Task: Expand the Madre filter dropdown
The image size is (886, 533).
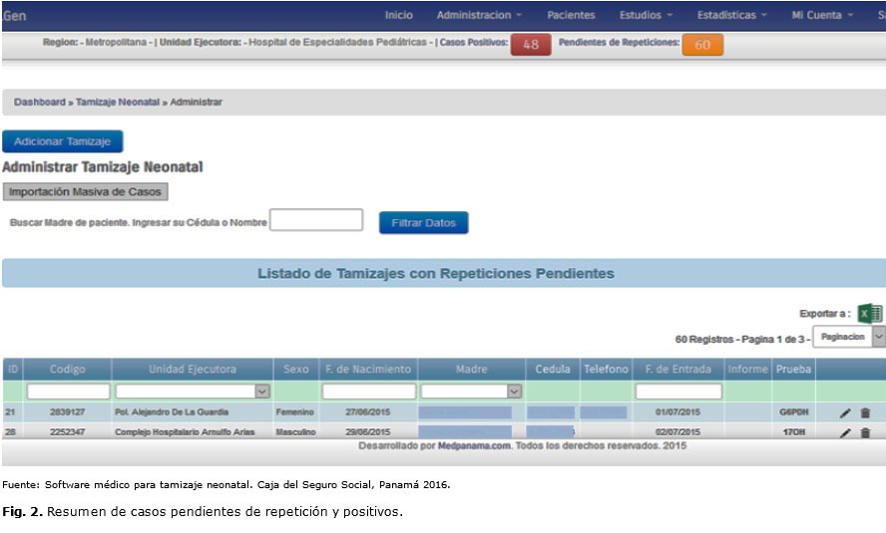Action: pos(514,392)
